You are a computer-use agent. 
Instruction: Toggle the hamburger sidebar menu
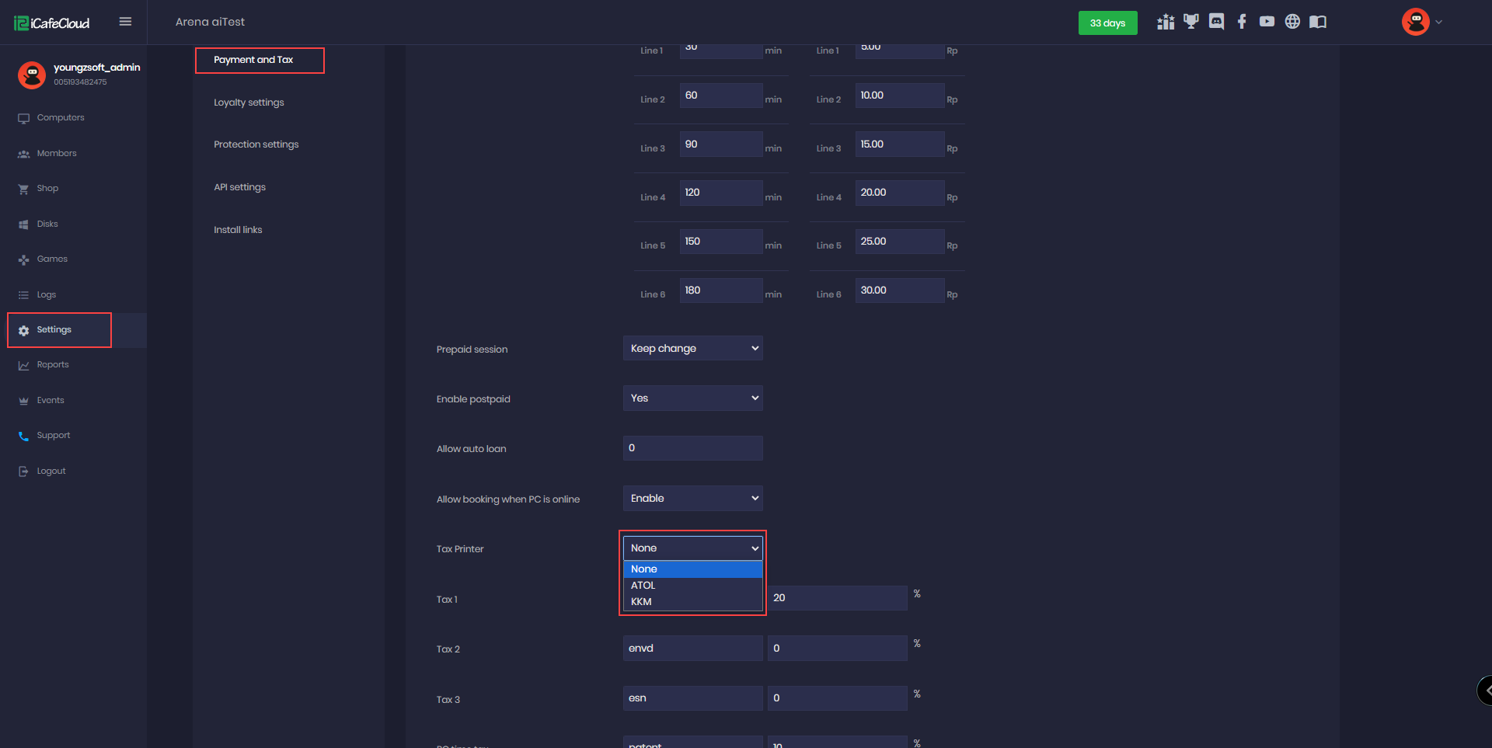125,22
